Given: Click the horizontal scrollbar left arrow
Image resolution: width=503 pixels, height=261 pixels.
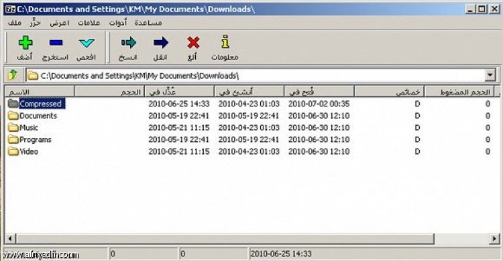Looking at the screenshot, I should coord(10,239).
